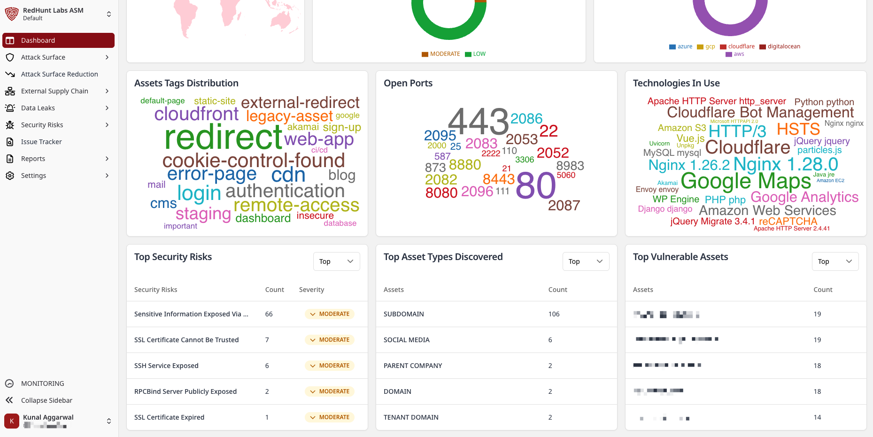
Task: Click MODERATE badge for SSL Certificate Cannot Be Trusted
Action: (330, 340)
